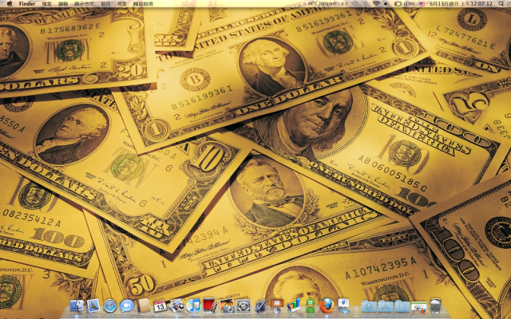Launch Photo Booth from the Dock

[x=210, y=305]
